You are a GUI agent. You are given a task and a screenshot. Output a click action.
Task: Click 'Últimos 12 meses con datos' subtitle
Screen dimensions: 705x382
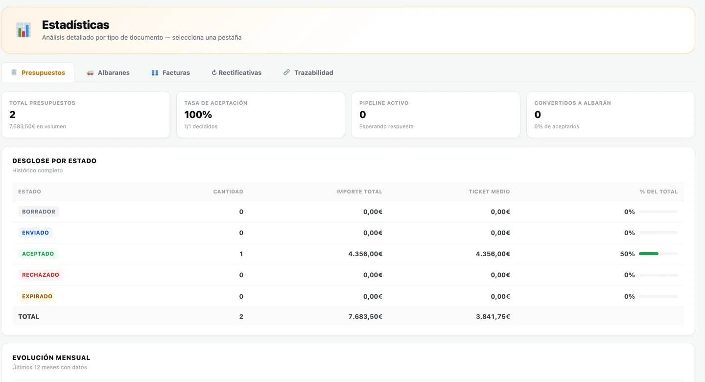[49, 367]
